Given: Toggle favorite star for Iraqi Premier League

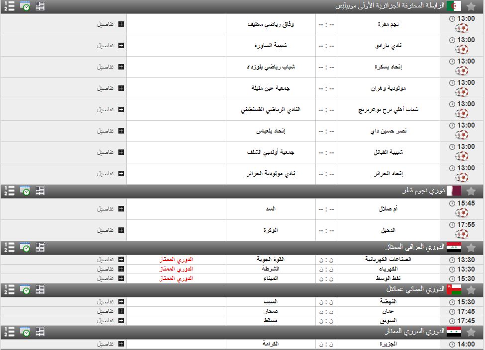Looking at the screenshot, I should pyautogui.click(x=471, y=247).
